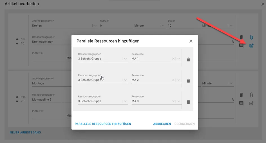266x143 pixels.
Task: Move position 20 up with arrow
Action: tap(17, 97)
